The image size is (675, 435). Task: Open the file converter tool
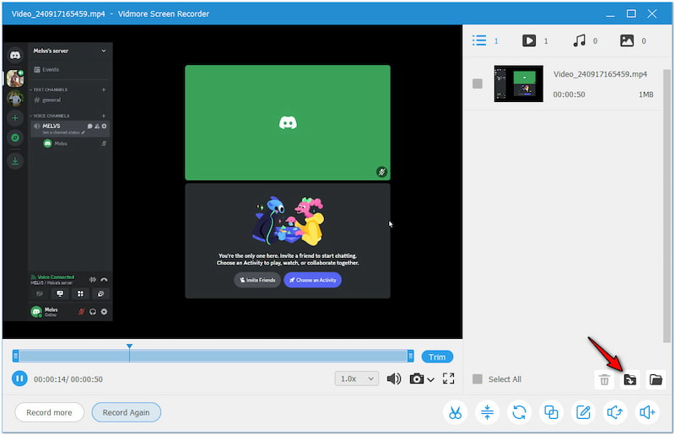click(519, 412)
